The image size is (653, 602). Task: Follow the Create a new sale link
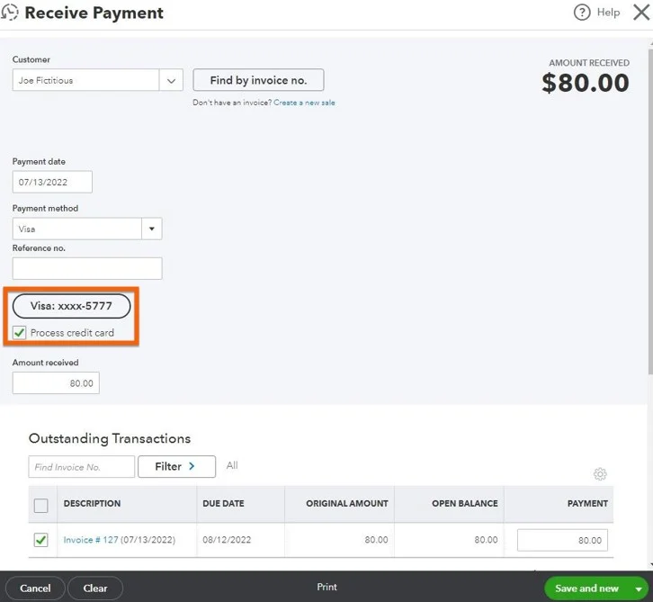[x=304, y=103]
